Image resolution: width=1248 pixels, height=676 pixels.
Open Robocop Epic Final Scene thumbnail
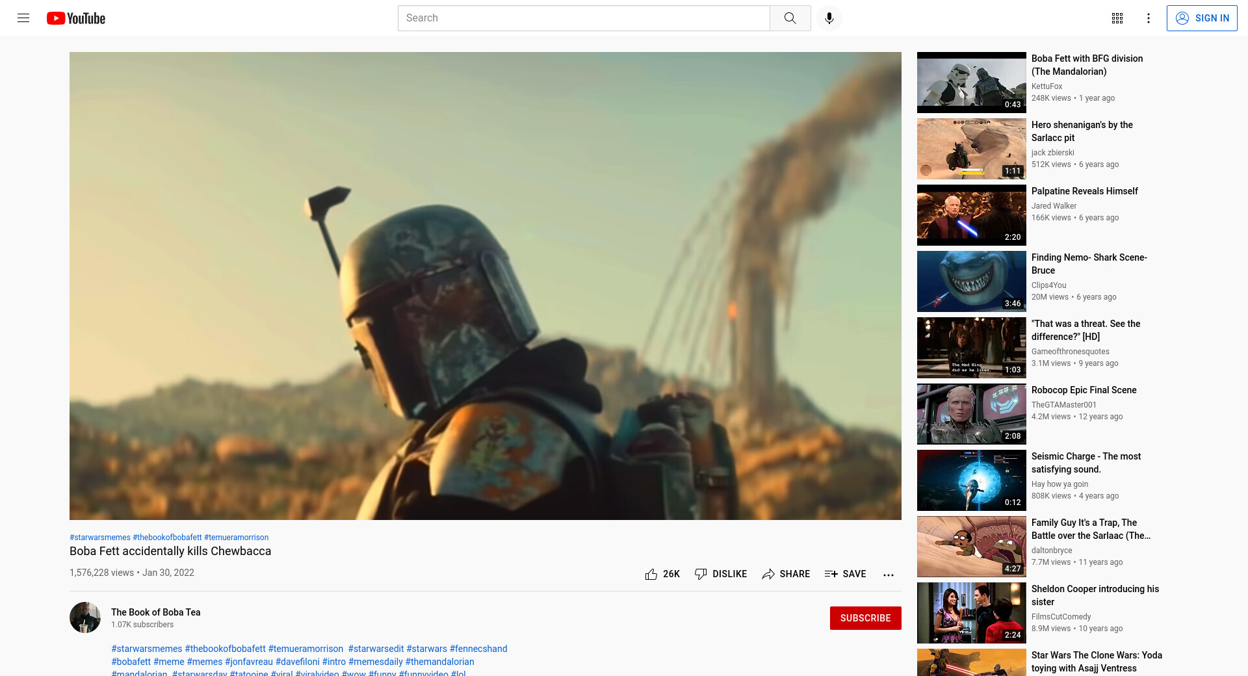coord(972,414)
